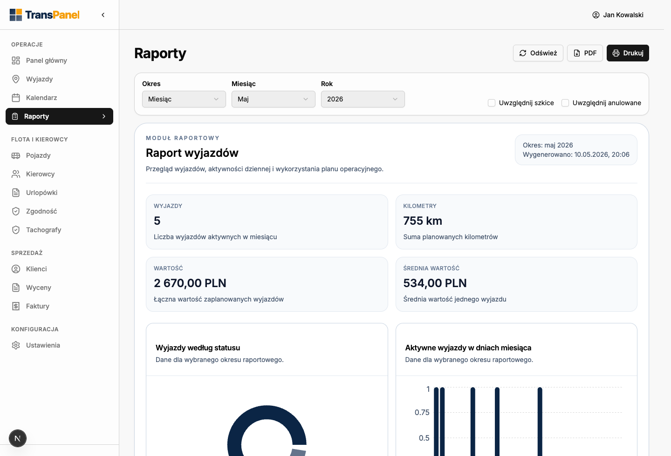Click the Klienci user circle icon
The height and width of the screenshot is (456, 671).
point(16,269)
